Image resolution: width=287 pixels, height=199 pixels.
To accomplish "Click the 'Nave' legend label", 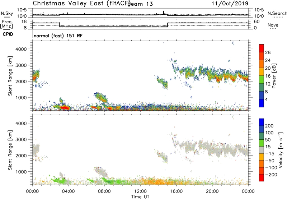I will click(273, 25).
